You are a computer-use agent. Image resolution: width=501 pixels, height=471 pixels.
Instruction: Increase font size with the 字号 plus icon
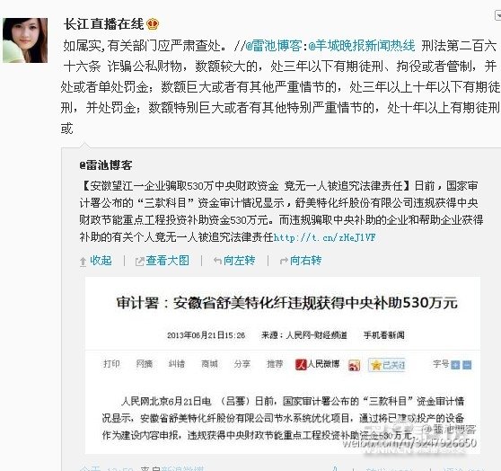[455, 365]
